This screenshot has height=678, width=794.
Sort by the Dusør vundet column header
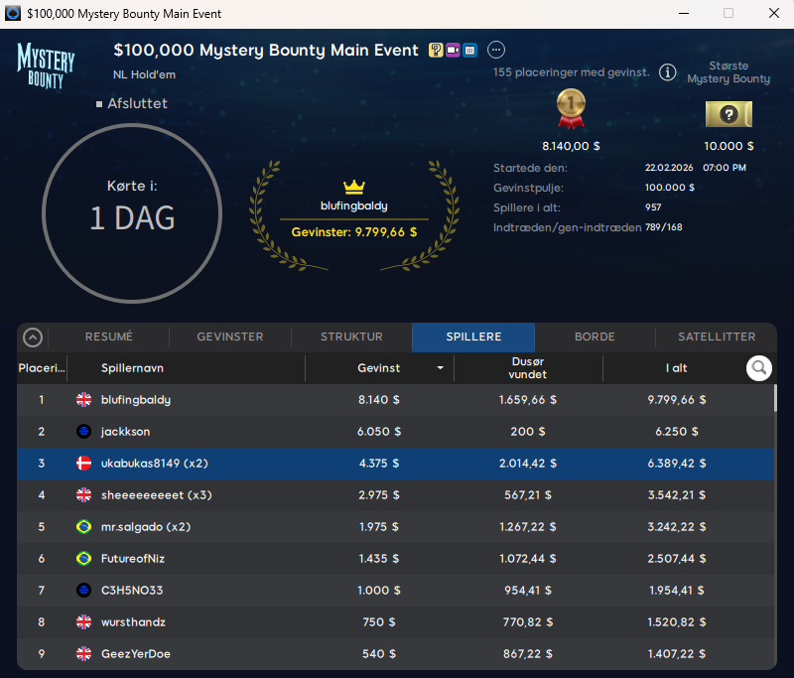point(528,368)
